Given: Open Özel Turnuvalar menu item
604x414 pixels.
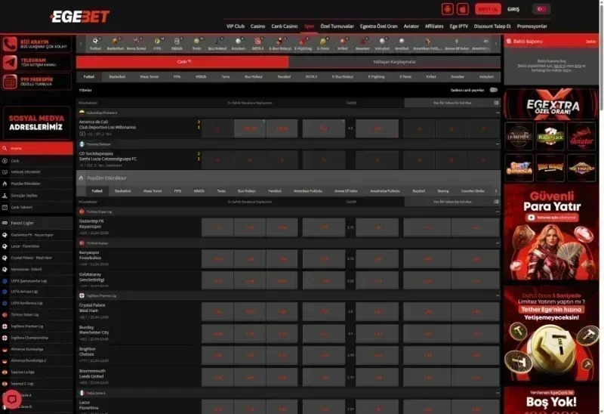Looking at the screenshot, I should pos(337,26).
